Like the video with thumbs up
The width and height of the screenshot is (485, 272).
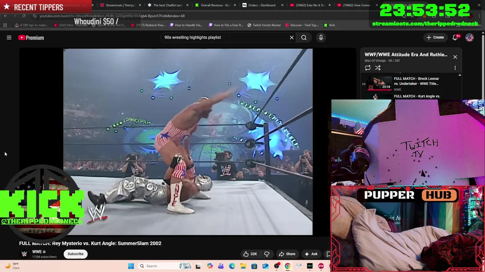point(250,254)
